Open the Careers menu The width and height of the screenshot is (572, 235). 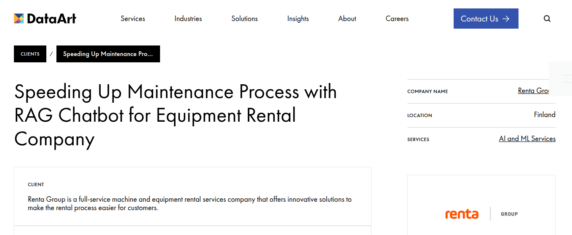click(397, 19)
